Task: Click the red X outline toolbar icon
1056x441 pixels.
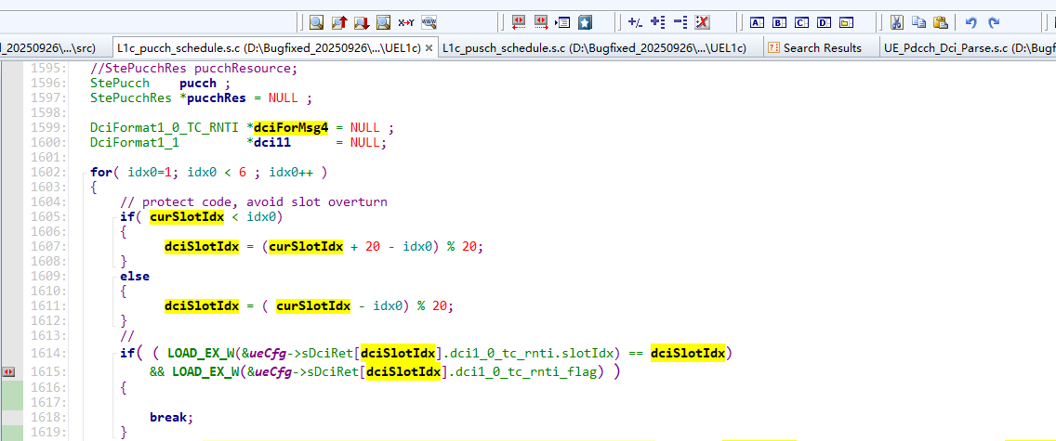Action: [x=703, y=22]
